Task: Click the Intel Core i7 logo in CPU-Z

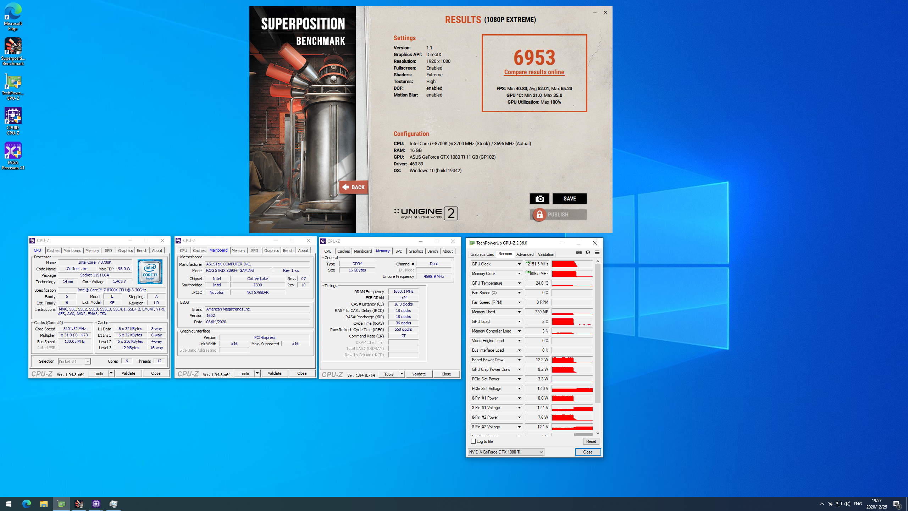Action: [x=150, y=272]
